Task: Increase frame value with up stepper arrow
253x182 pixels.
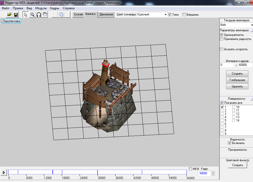Action: pos(213,172)
